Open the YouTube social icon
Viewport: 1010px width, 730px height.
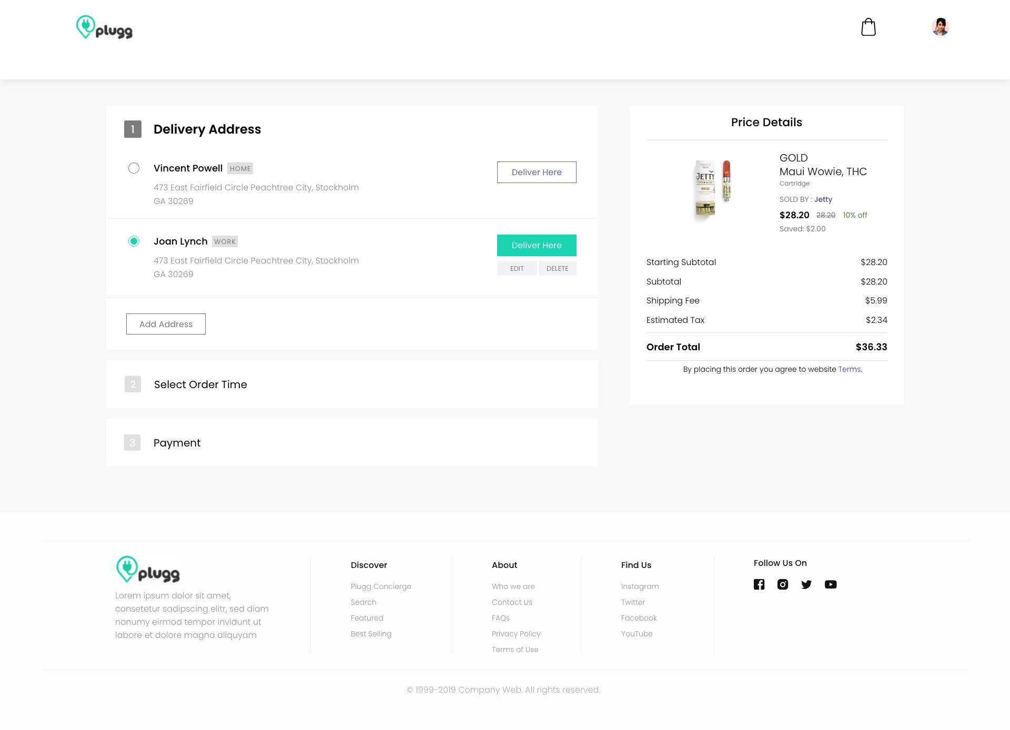(x=831, y=584)
